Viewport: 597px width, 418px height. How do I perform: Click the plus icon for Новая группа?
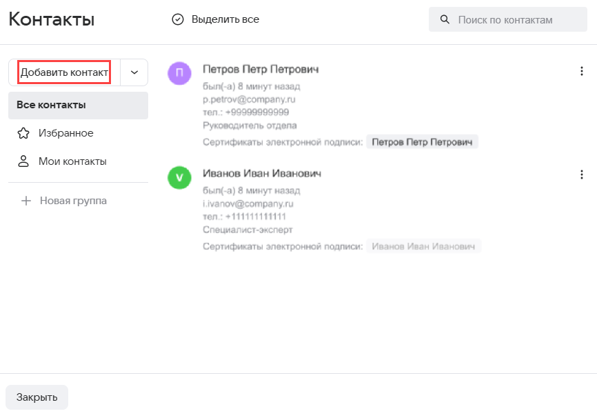26,201
